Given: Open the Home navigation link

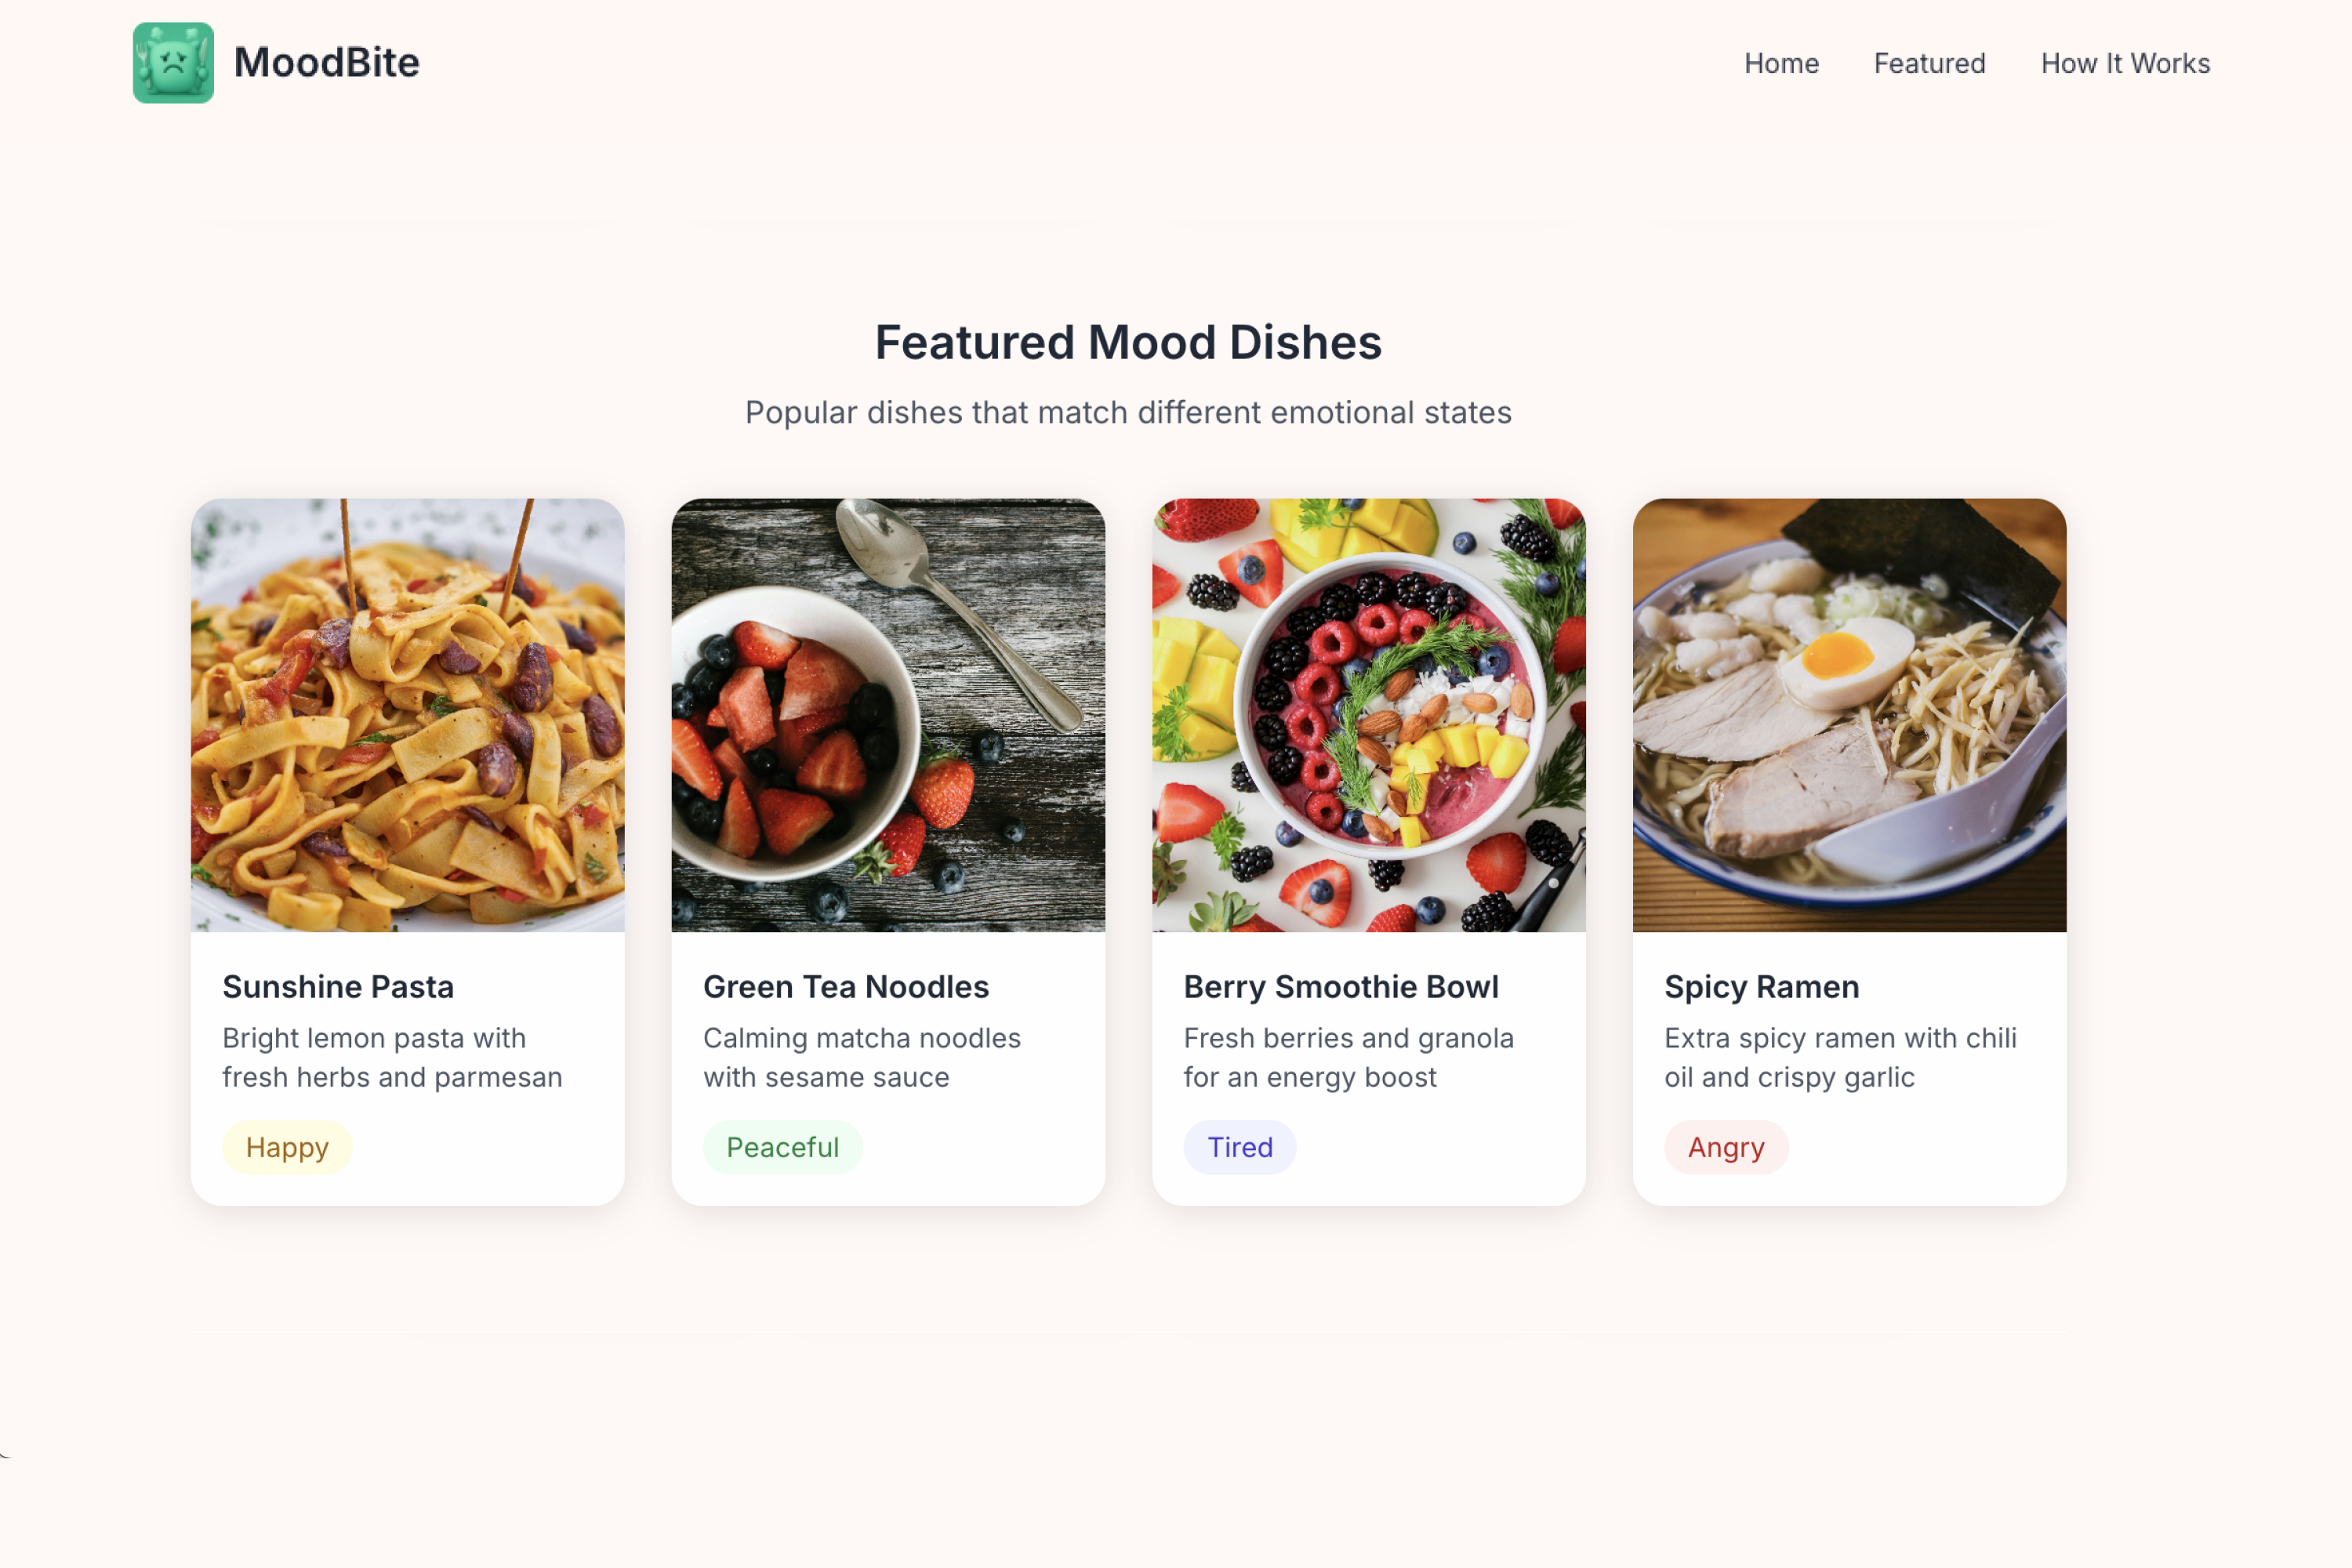Looking at the screenshot, I should click(1781, 63).
